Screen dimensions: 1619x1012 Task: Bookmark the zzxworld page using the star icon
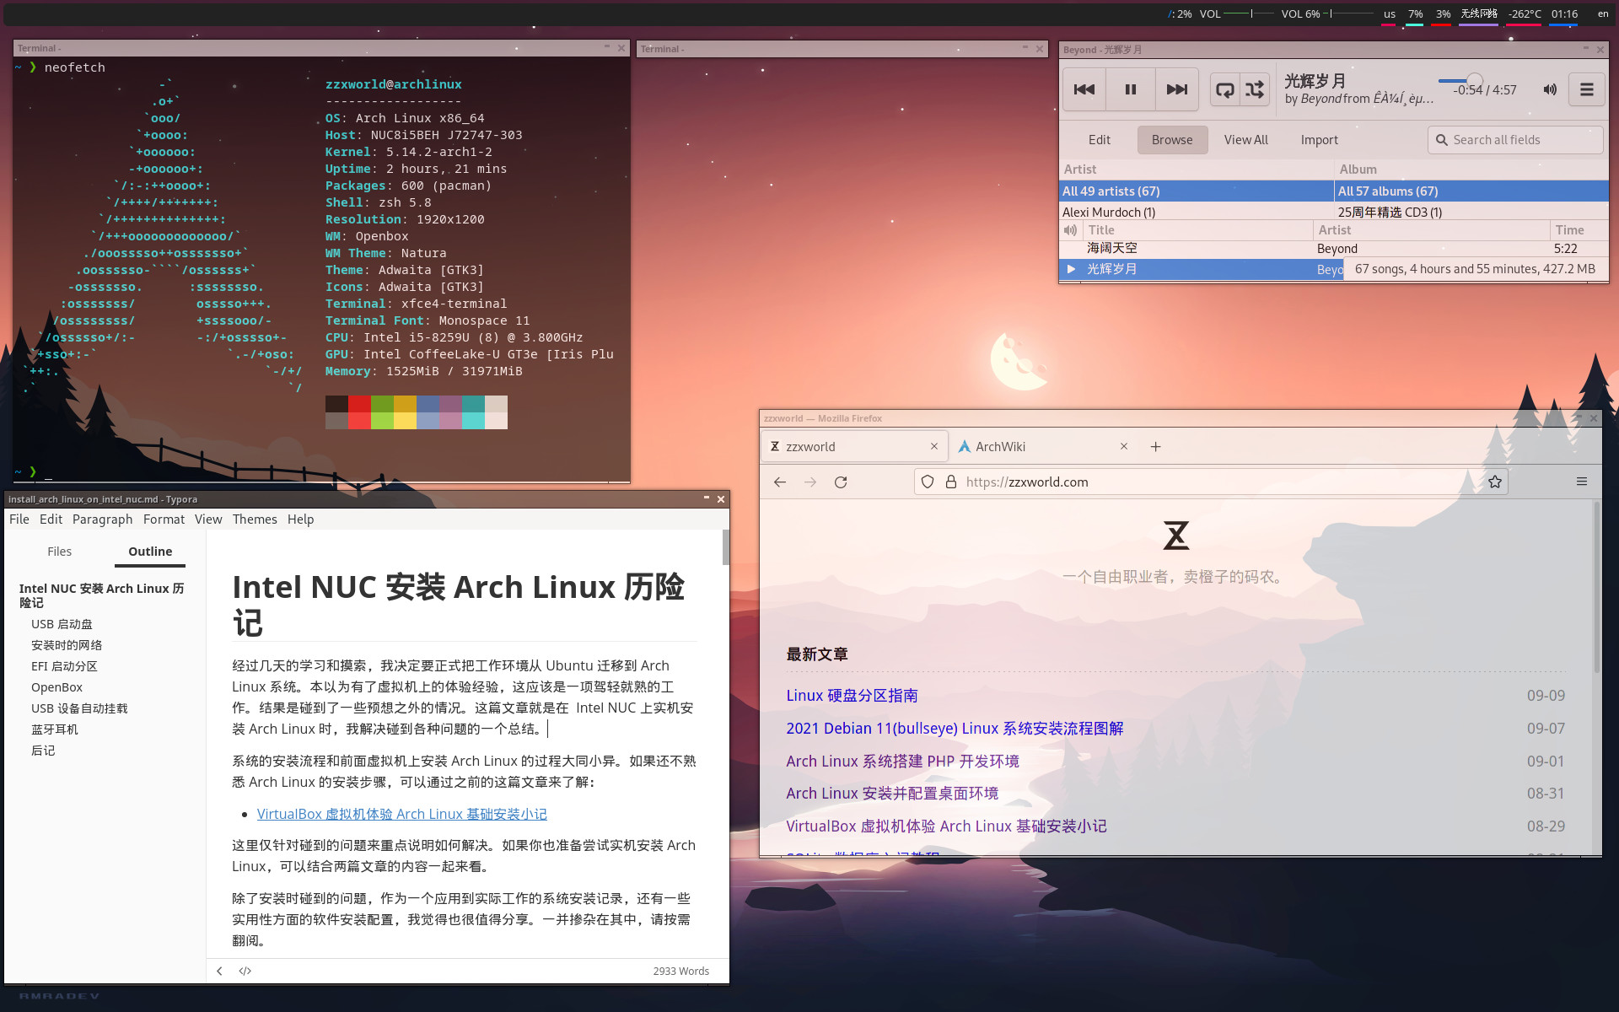(x=1495, y=482)
